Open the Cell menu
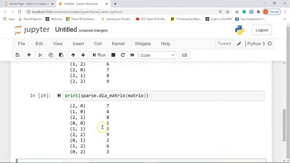The image size is (290, 163). pyautogui.click(x=98, y=44)
